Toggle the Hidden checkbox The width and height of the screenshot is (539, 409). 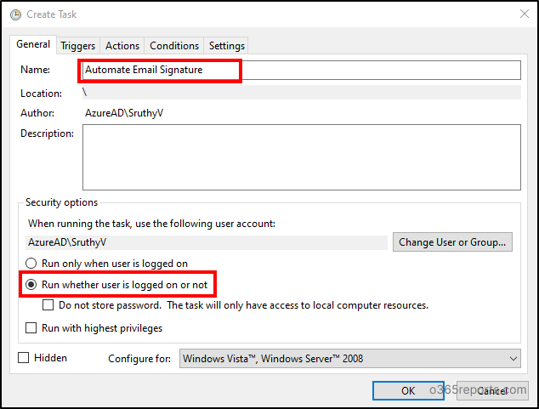[23, 358]
